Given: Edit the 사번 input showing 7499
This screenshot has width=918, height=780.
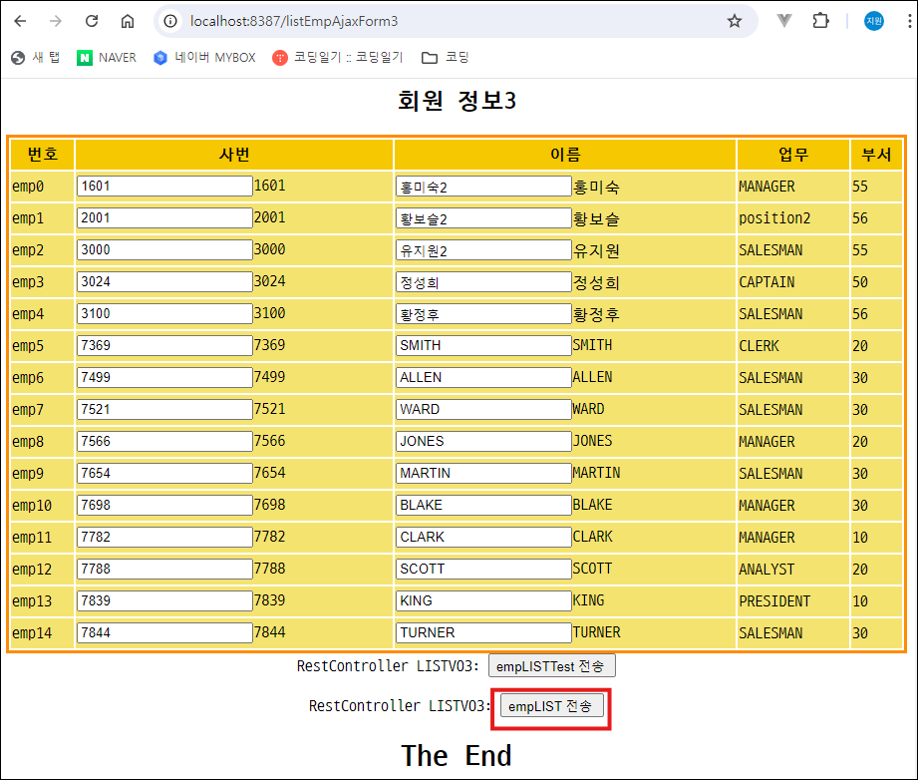Looking at the screenshot, I should point(164,377).
